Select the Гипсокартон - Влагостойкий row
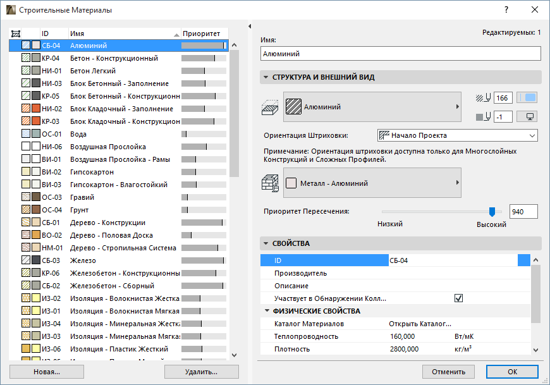 [x=119, y=184]
